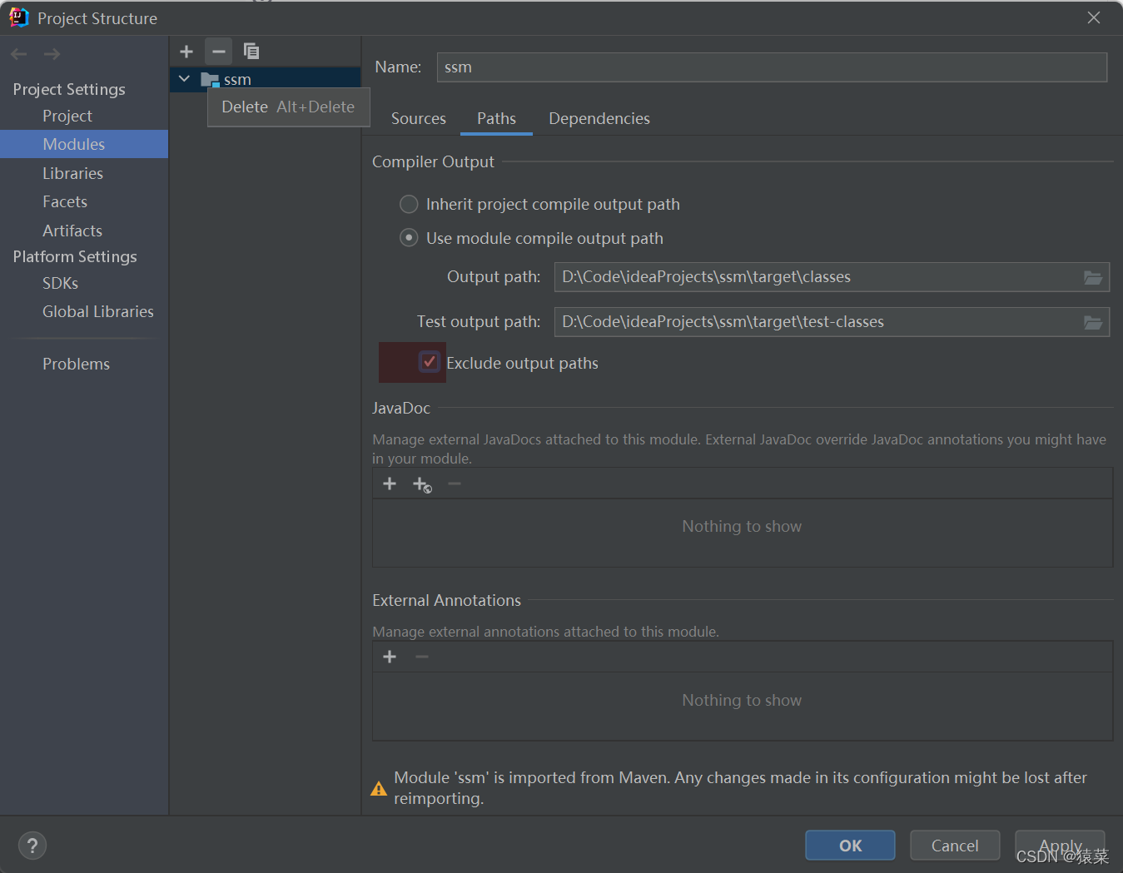Select Inherit project compile output path
This screenshot has width=1123, height=873.
click(409, 204)
